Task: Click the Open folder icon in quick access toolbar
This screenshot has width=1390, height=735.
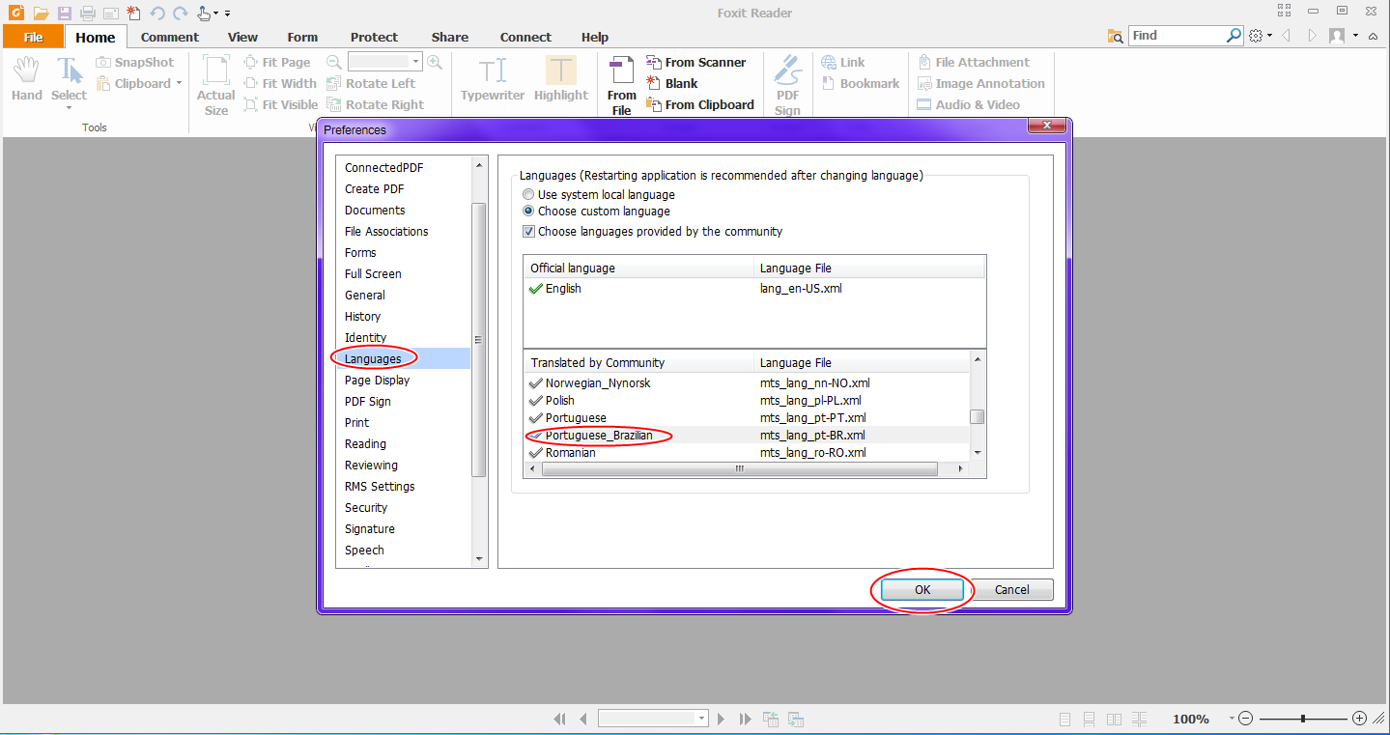Action: tap(41, 13)
